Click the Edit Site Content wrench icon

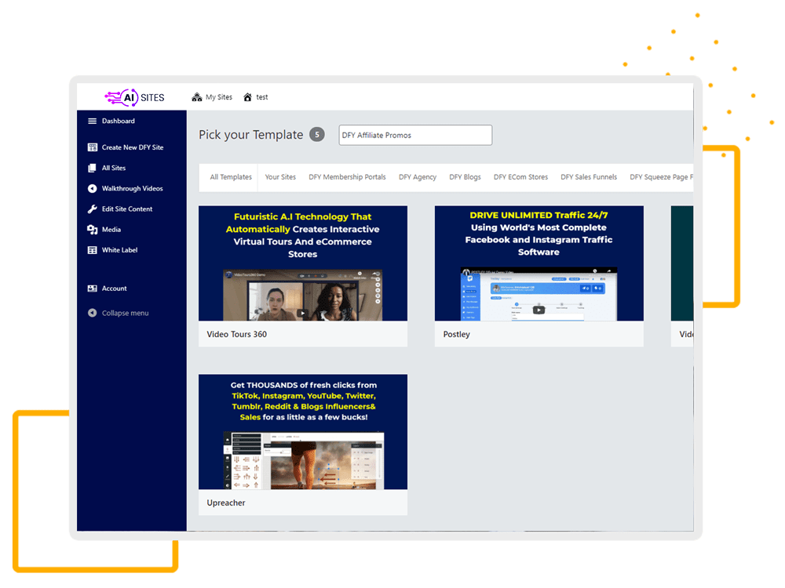point(92,209)
